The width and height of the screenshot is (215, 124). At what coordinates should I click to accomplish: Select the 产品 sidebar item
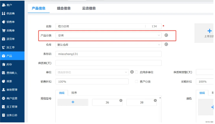[12, 56]
